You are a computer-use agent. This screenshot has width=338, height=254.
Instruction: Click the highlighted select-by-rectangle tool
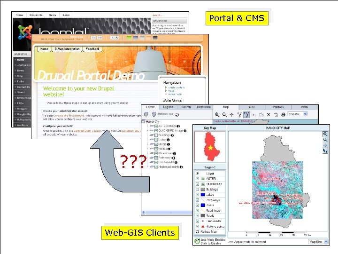[246, 114]
